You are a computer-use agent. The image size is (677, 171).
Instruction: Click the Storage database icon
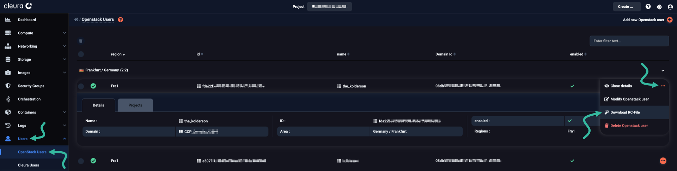[8, 59]
